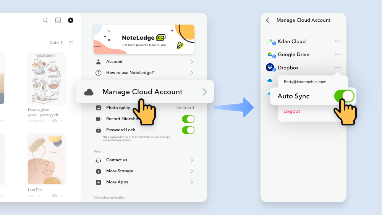This screenshot has height=215, width=382.
Task: Open the Account settings row
Action: (145, 61)
